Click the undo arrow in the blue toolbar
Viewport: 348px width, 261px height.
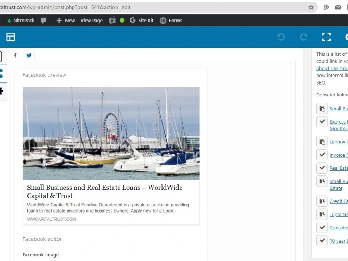281,37
